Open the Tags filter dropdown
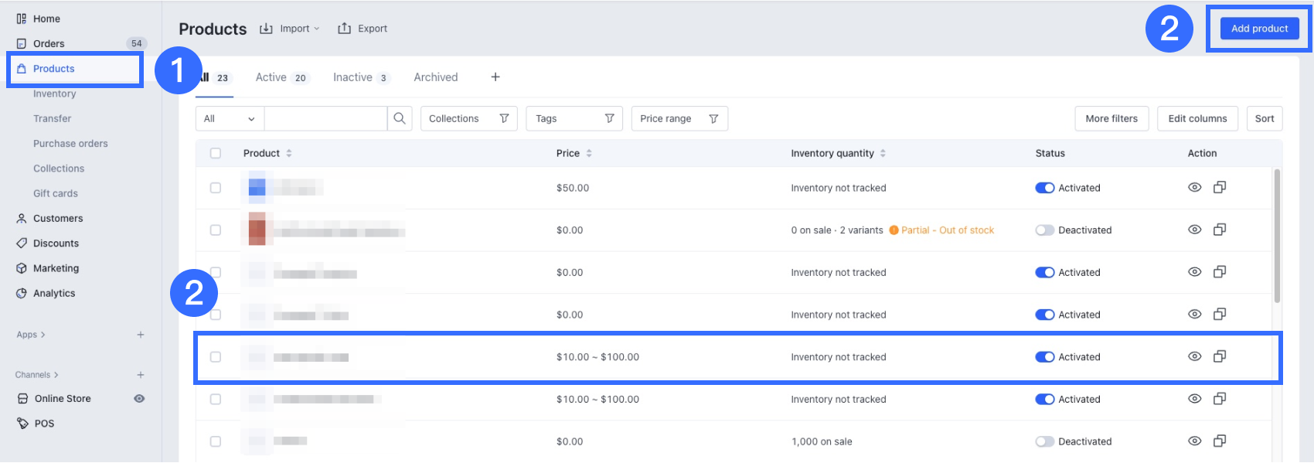Screen dimensions: 1314x463 tap(574, 118)
